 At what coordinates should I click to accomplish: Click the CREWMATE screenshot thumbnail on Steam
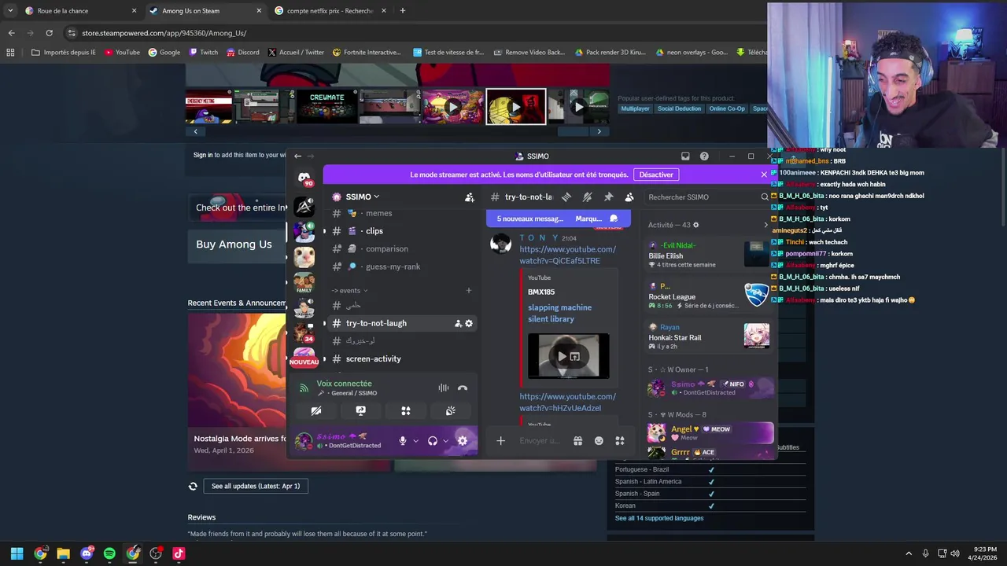pyautogui.click(x=326, y=107)
